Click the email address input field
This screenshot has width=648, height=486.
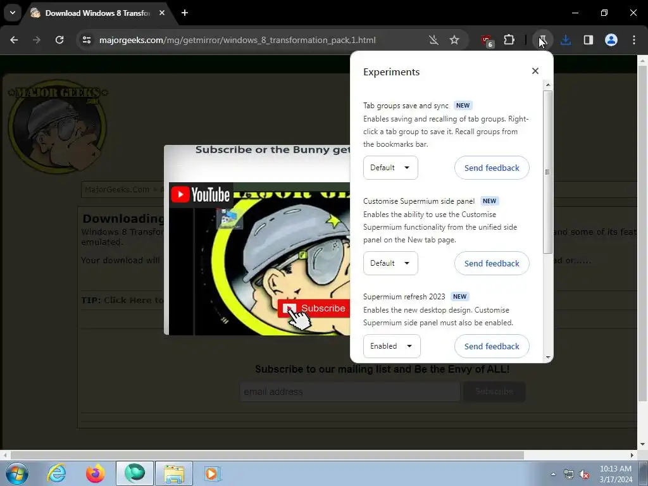click(x=349, y=392)
